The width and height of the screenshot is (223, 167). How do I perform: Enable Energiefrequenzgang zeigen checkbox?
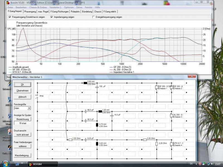[93, 17]
